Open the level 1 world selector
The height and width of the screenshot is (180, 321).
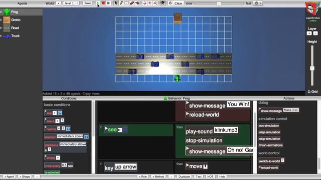(x=71, y=3)
